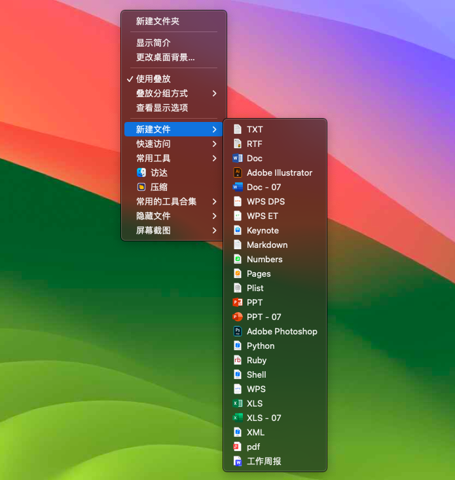Click the 常用的工具合集 menu label
Image resolution: width=455 pixels, height=480 pixels.
coord(166,201)
